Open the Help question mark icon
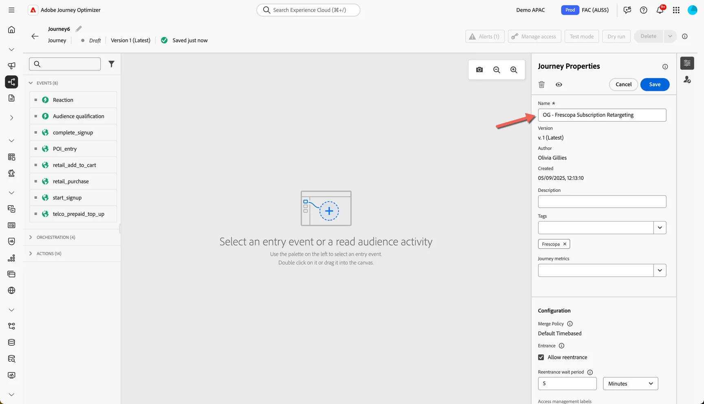The image size is (704, 404). point(643,10)
